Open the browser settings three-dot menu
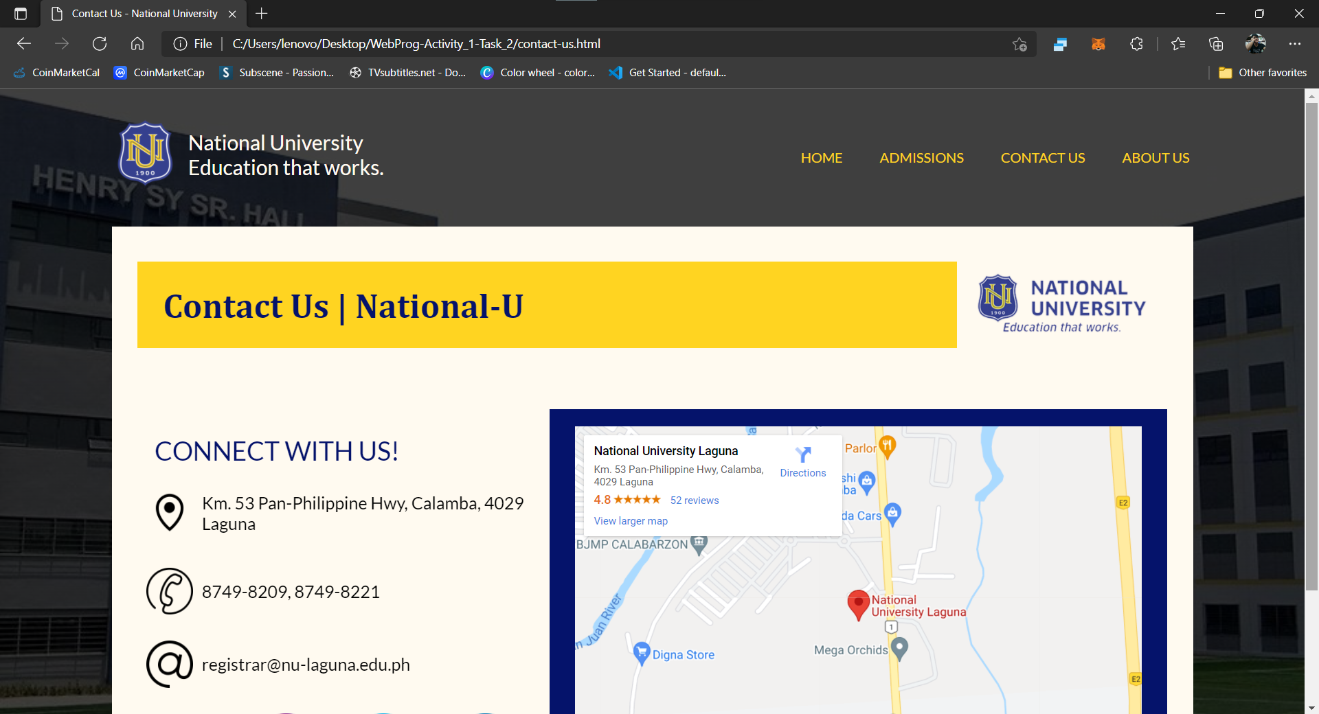The image size is (1319, 714). pyautogui.click(x=1296, y=43)
